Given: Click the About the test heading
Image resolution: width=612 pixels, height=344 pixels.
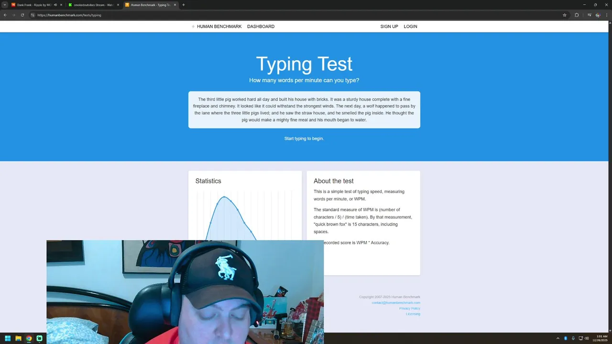Looking at the screenshot, I should [334, 181].
